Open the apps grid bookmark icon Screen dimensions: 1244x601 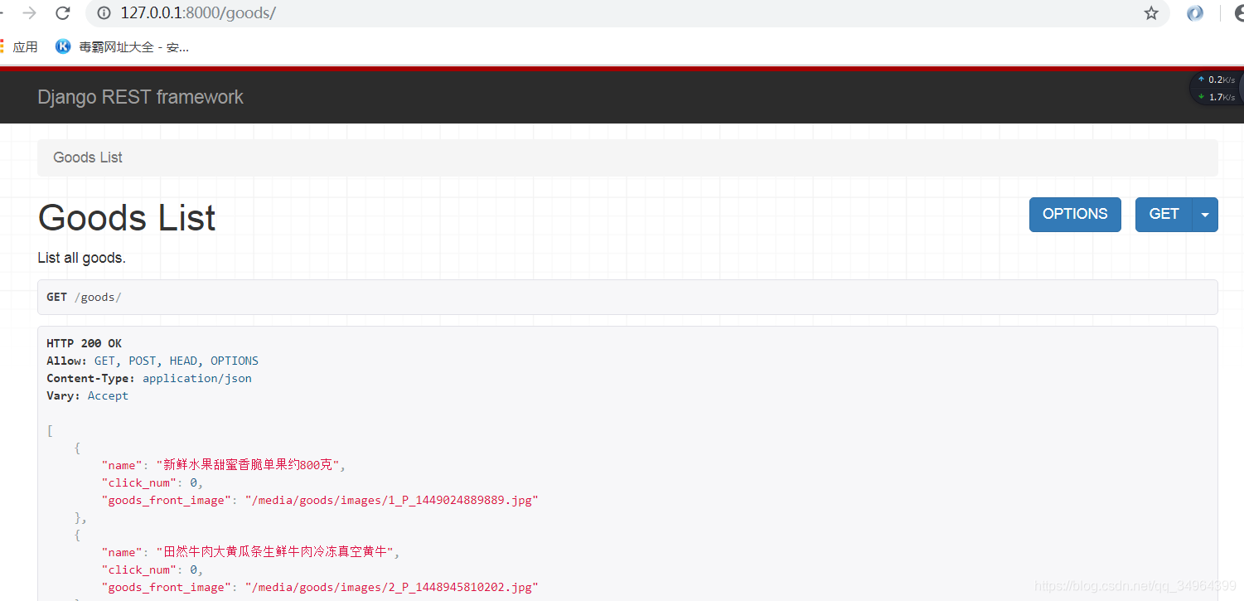[2, 46]
